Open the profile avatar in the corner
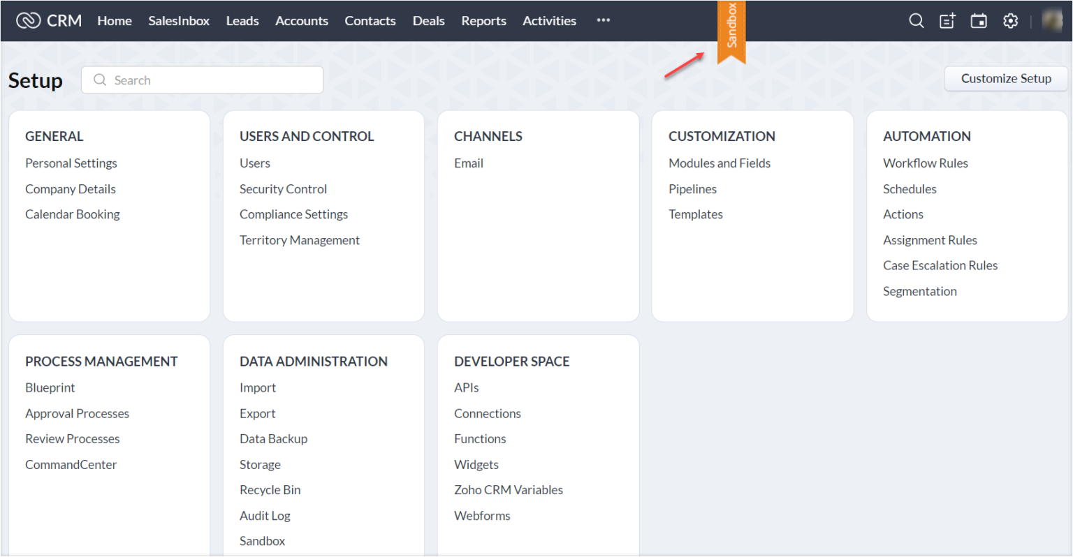 click(1051, 20)
